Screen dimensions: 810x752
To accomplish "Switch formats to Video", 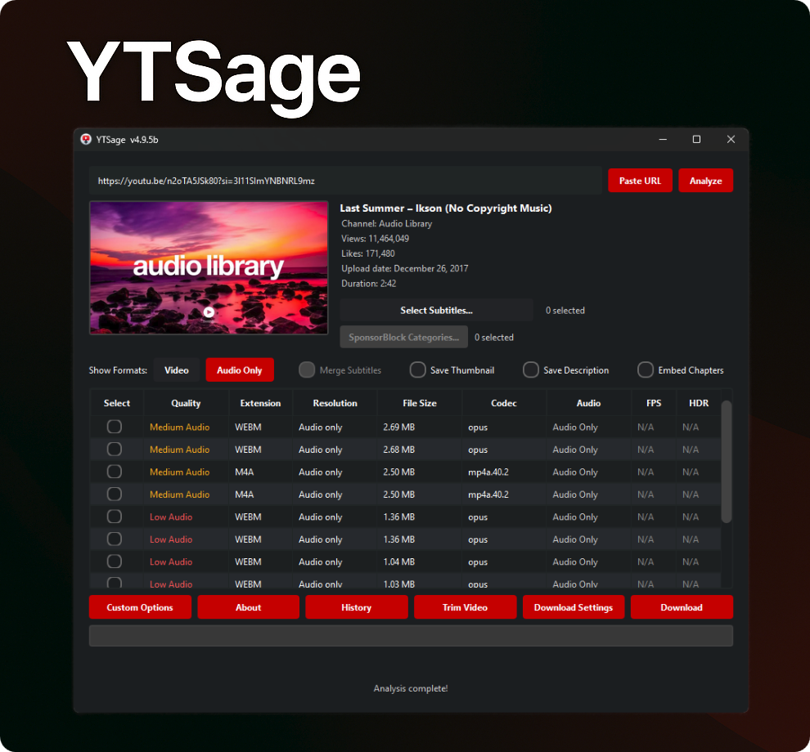I will click(177, 370).
